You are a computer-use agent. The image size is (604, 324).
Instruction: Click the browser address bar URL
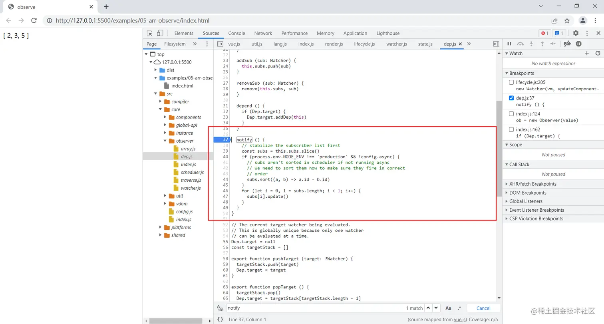pyautogui.click(x=132, y=20)
